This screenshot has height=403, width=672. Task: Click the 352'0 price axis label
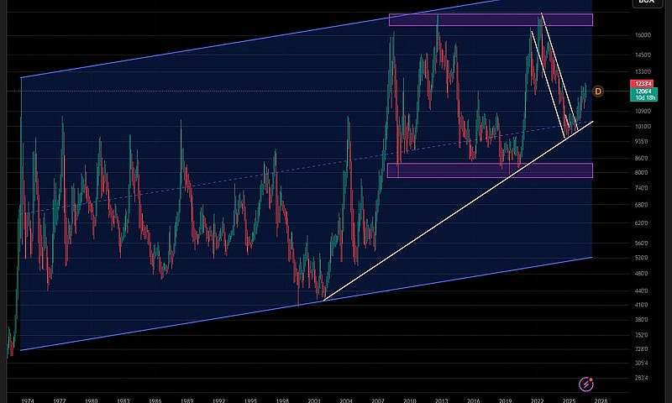point(642,335)
